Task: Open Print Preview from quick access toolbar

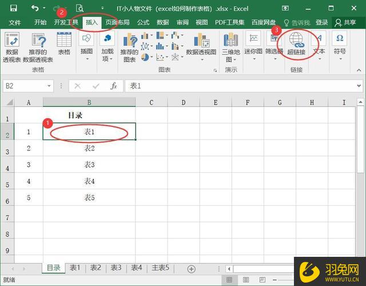Action: click(x=79, y=9)
